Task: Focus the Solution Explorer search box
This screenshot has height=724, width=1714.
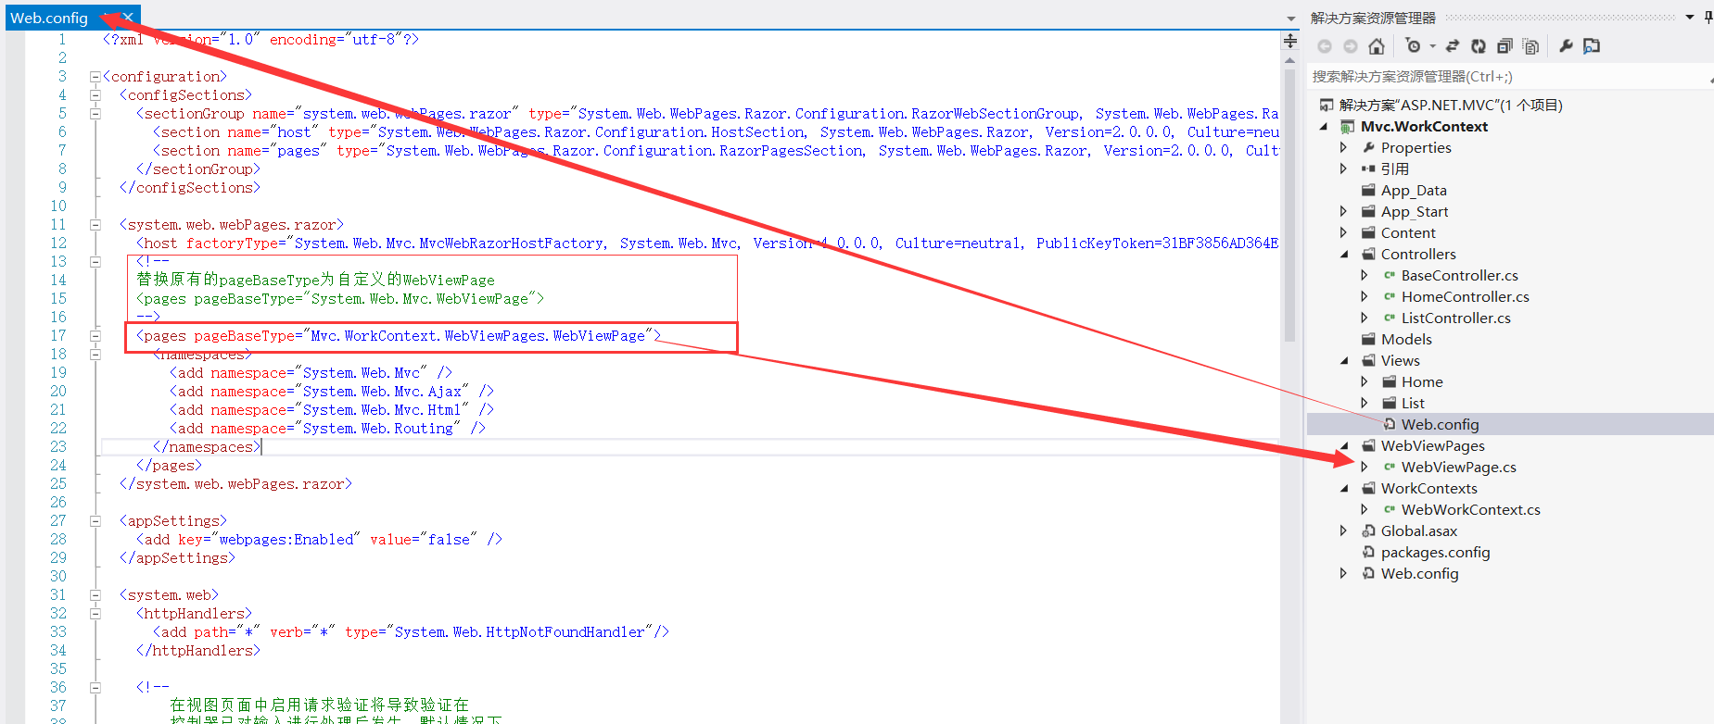Action: [x=1508, y=77]
